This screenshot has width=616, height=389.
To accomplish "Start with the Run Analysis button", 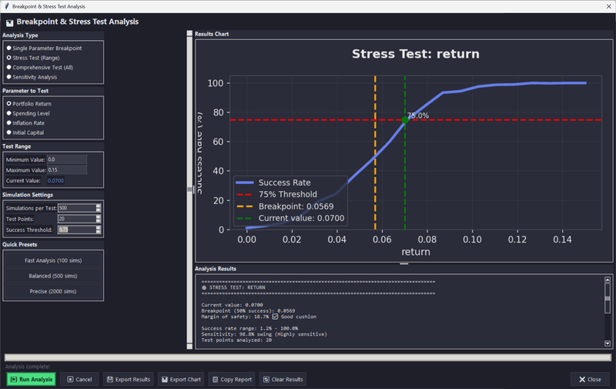I will tap(32, 379).
